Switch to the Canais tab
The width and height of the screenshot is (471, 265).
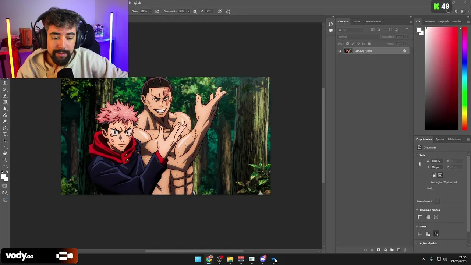pos(356,21)
